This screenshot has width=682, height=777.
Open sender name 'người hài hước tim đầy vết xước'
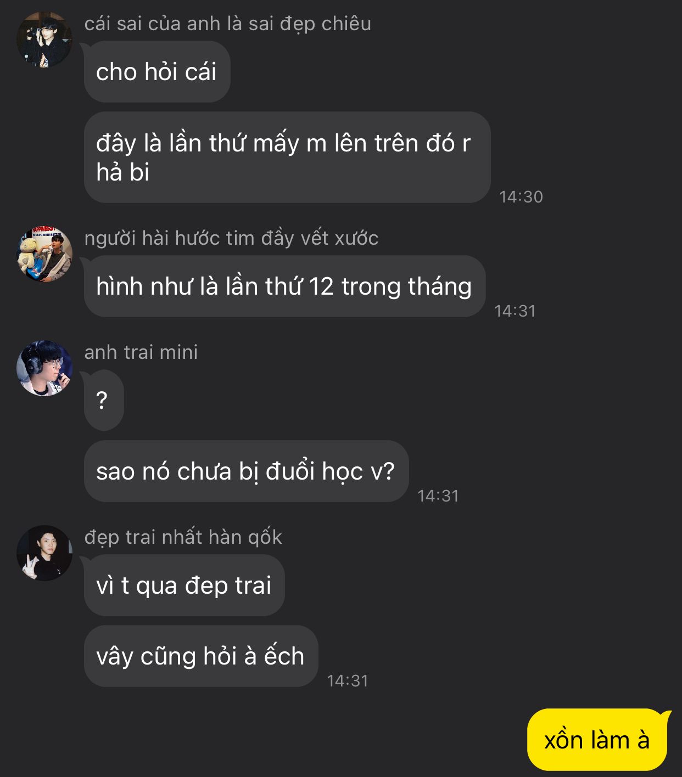pyautogui.click(x=231, y=238)
